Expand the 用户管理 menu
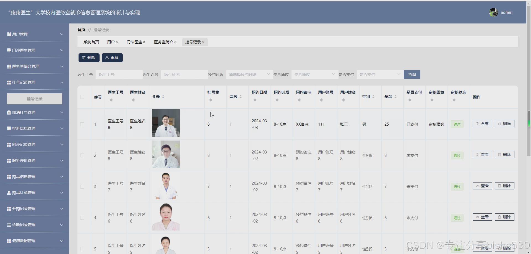The width and height of the screenshot is (531, 254). [62, 34]
